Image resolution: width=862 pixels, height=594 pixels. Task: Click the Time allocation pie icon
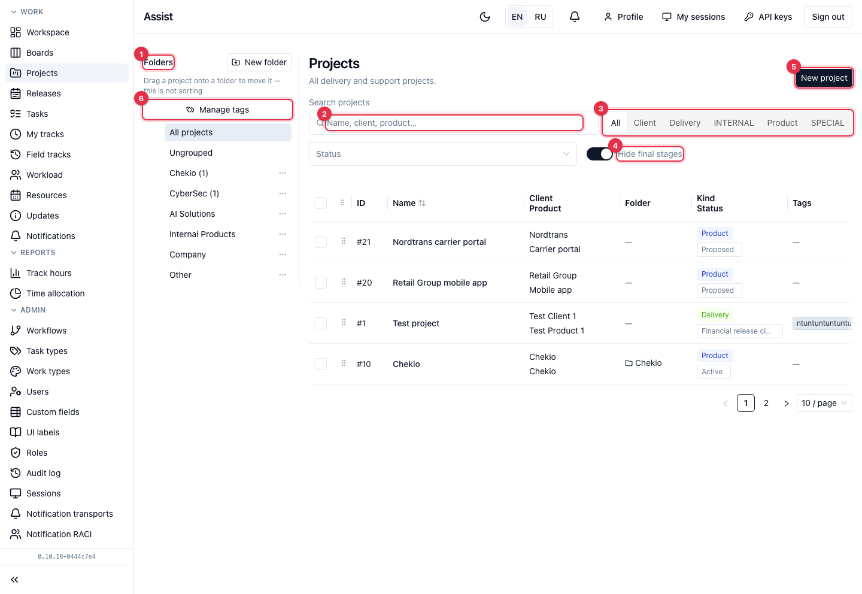[x=16, y=293]
